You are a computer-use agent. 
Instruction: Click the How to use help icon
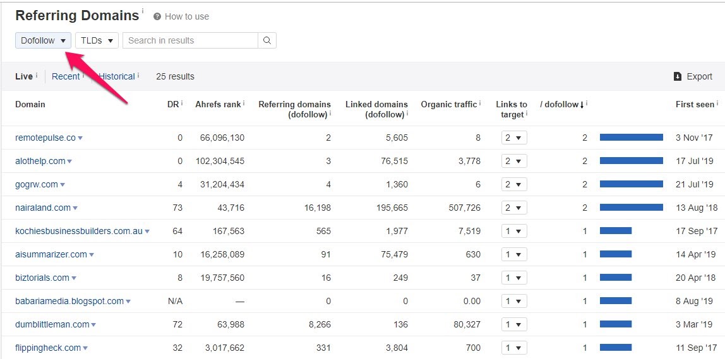coord(157,16)
